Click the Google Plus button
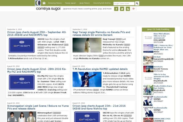Screen dimensions: 183x122 coord(134,9)
